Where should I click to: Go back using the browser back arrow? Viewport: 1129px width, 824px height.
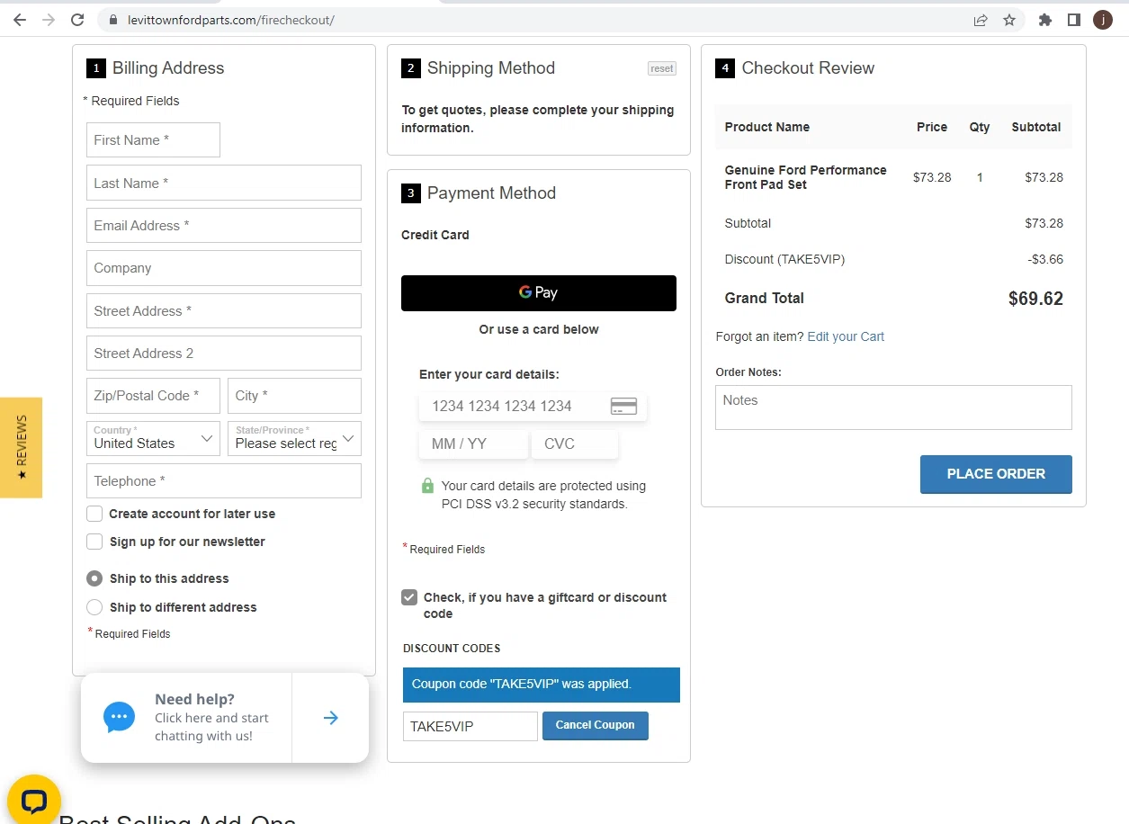20,20
